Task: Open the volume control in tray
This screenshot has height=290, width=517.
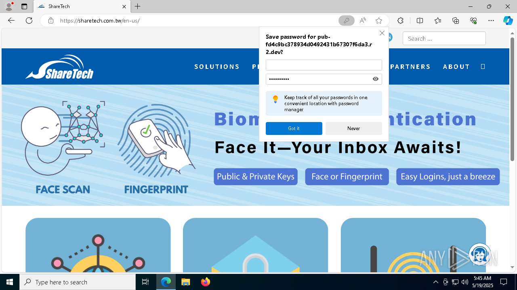Action: coord(464,282)
